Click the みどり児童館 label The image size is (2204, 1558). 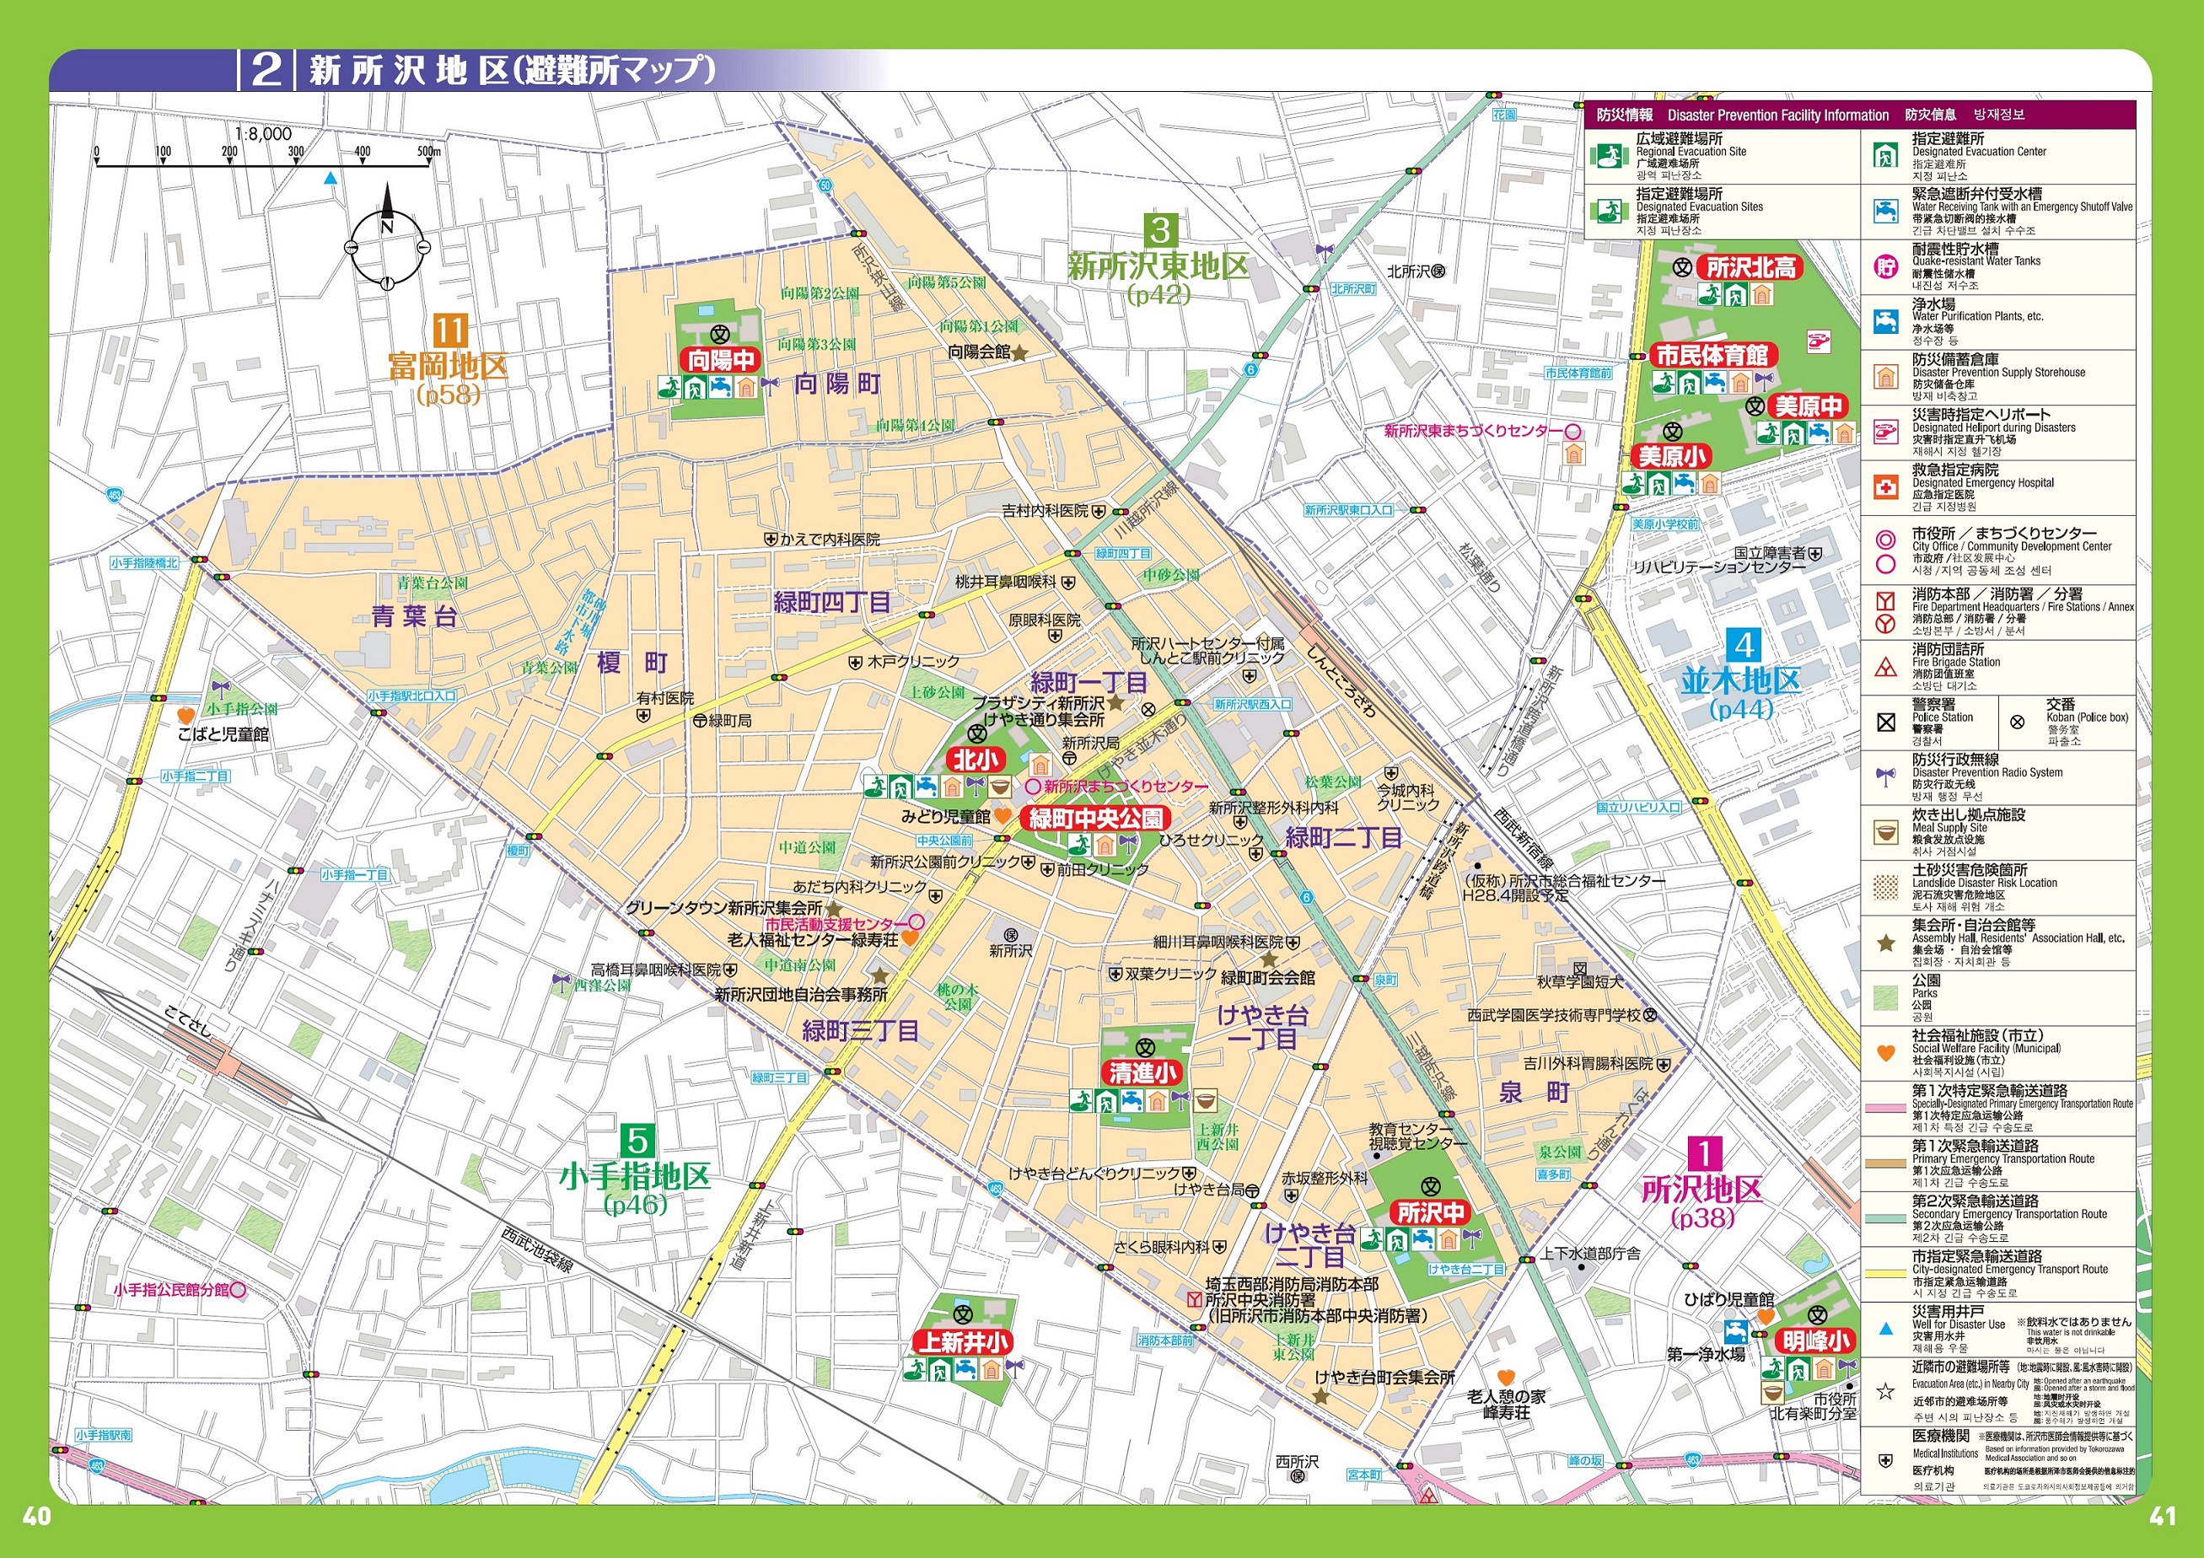945,816
